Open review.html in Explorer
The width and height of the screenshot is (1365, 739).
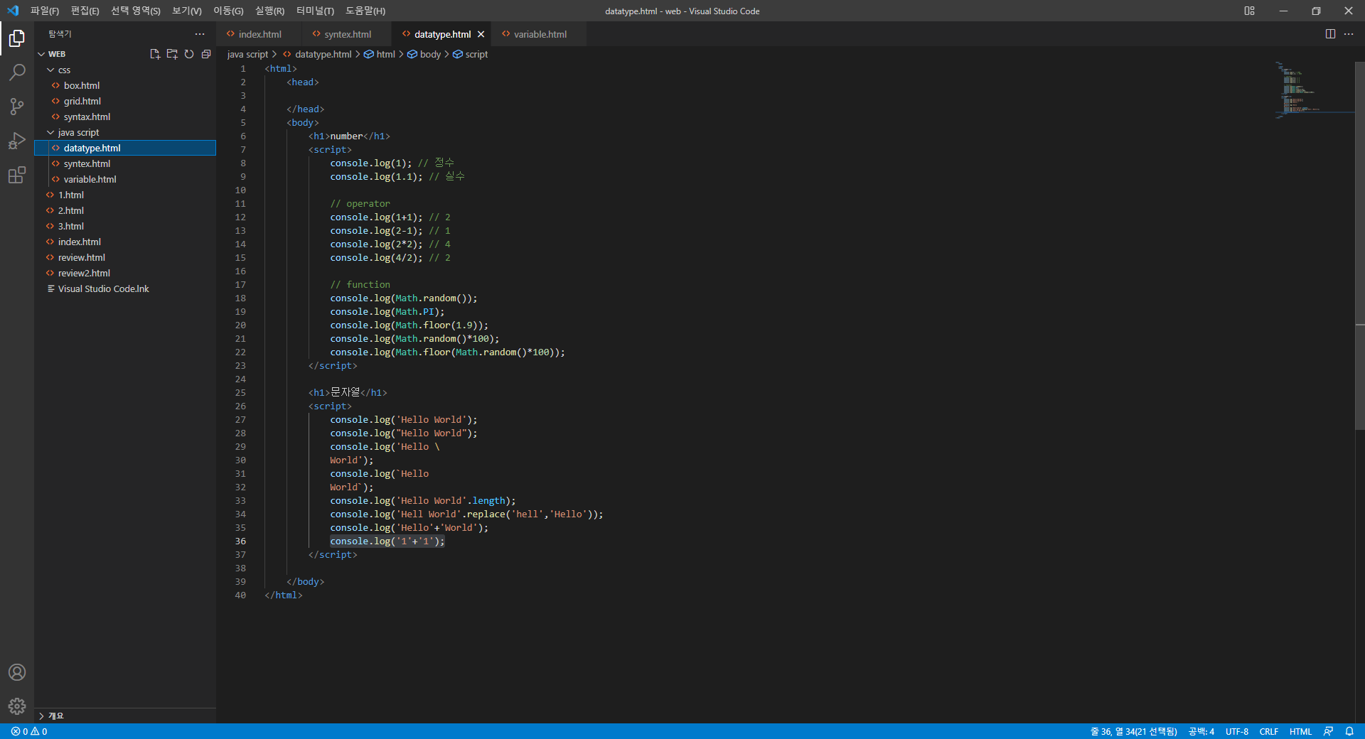coord(125,257)
